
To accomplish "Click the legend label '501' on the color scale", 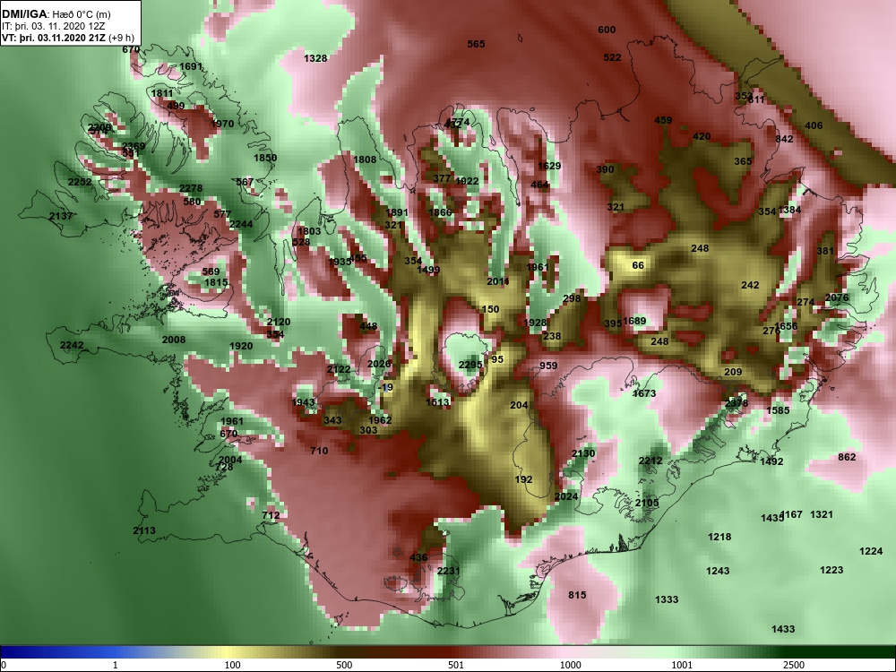I will 456,665.
